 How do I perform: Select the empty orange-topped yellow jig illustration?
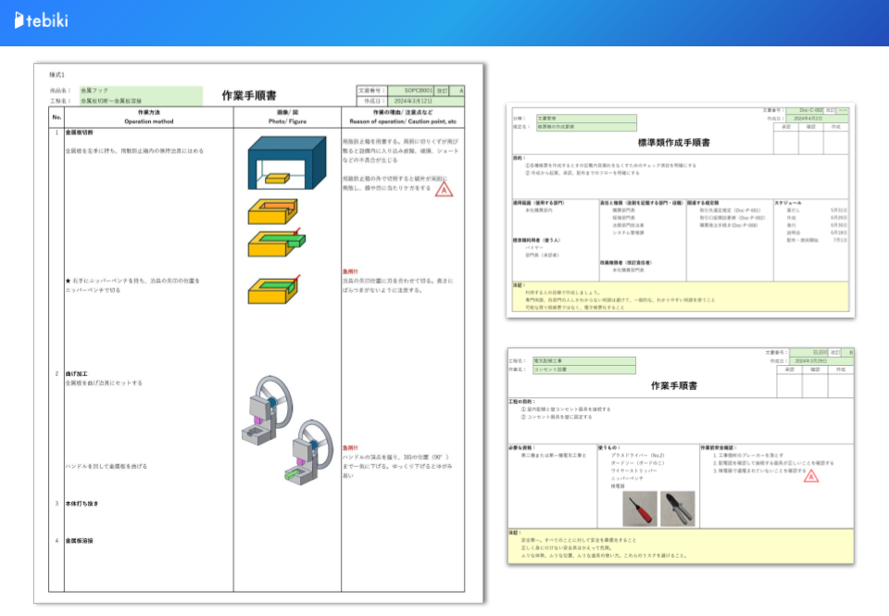pyautogui.click(x=272, y=211)
